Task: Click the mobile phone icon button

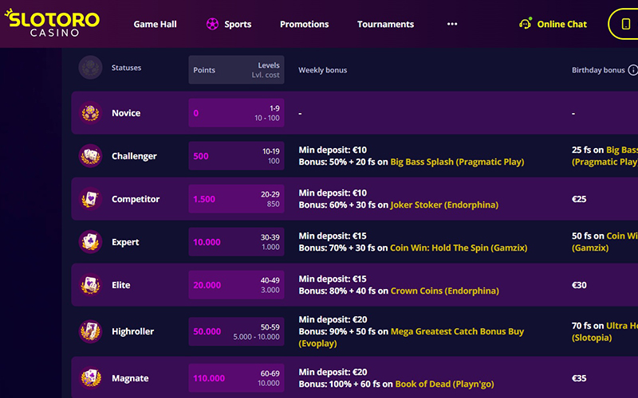Action: [x=626, y=24]
